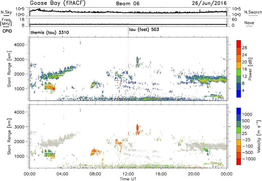Click the '60' tick on Nave axis
Screen dimensions: 262x181
[234, 20]
